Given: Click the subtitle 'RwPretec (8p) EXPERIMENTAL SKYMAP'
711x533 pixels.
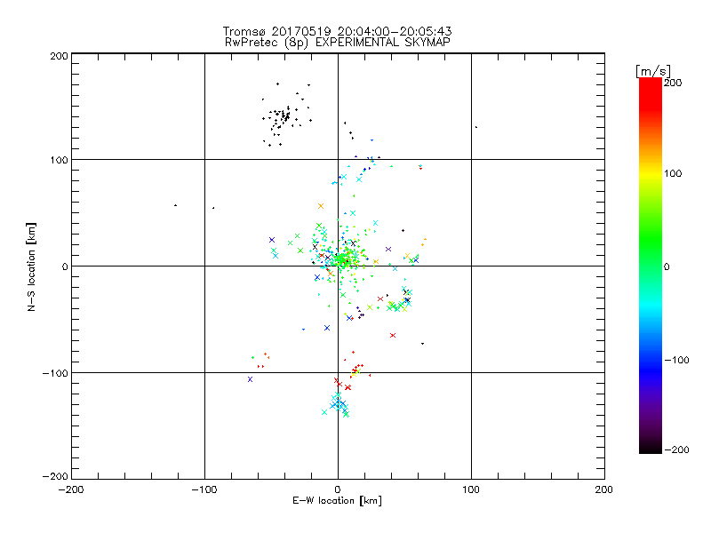Looking at the screenshot, I should coord(338,43).
